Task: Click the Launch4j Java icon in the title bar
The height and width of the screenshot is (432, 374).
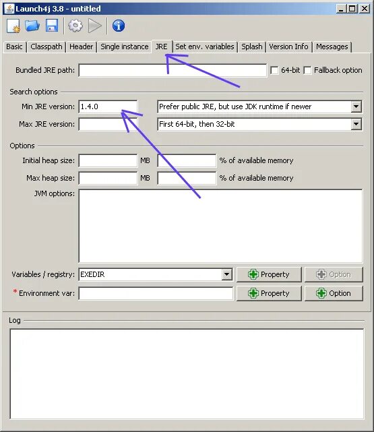Action: 9,9
